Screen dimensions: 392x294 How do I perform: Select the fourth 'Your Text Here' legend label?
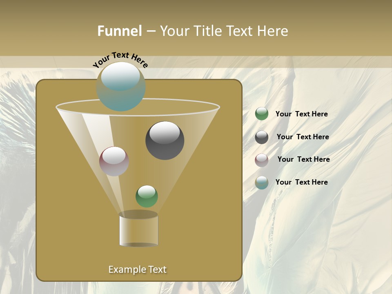[302, 183]
